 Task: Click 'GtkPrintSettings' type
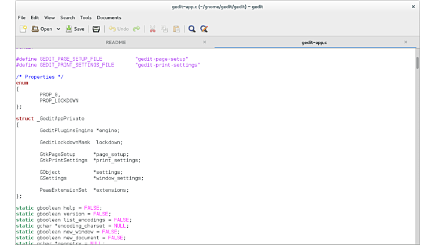pos(63,160)
